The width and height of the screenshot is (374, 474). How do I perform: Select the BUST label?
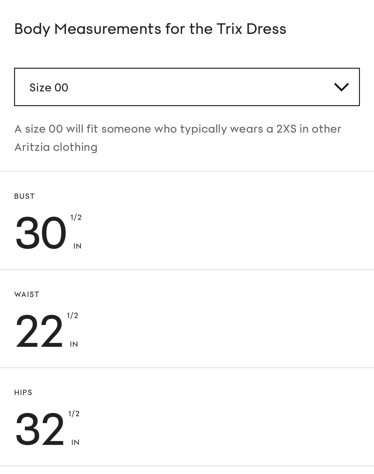click(24, 196)
